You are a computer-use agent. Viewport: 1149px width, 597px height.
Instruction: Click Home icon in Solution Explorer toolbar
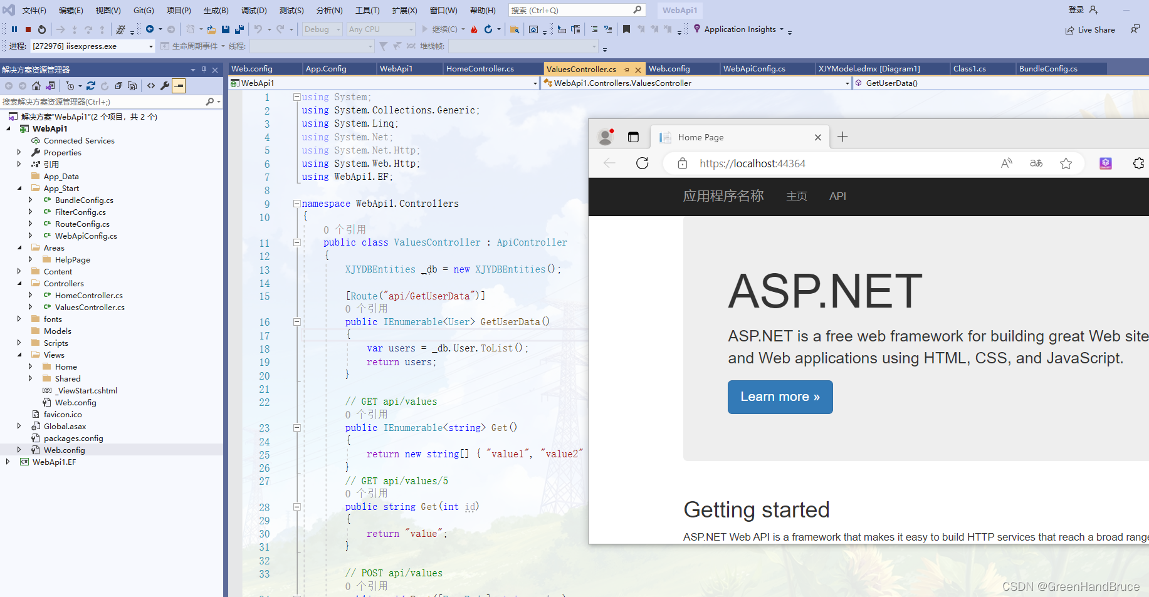(x=36, y=86)
